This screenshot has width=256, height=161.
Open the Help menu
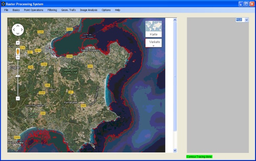[117, 10]
